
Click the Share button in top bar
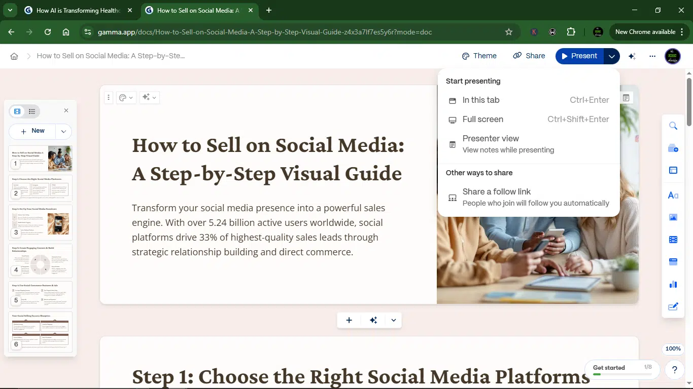529,56
